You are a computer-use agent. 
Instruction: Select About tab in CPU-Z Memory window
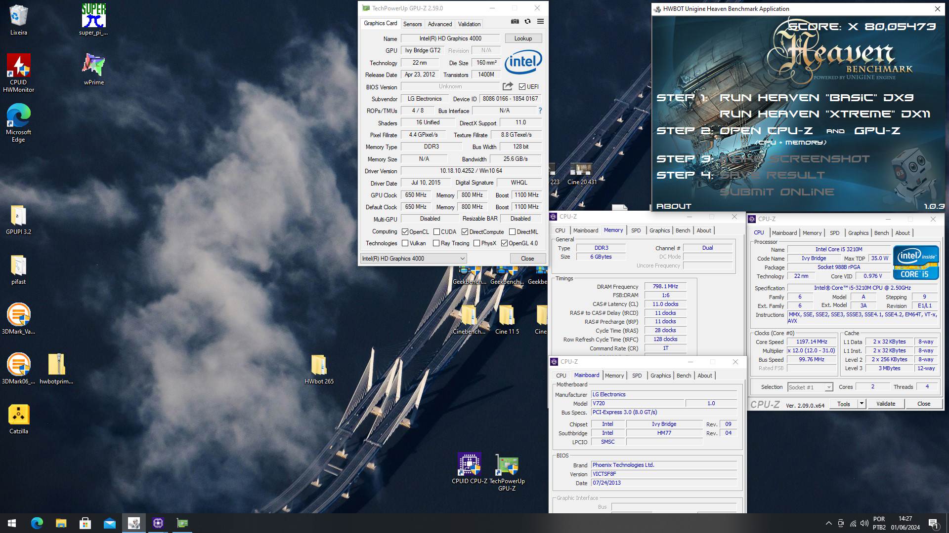tap(703, 230)
